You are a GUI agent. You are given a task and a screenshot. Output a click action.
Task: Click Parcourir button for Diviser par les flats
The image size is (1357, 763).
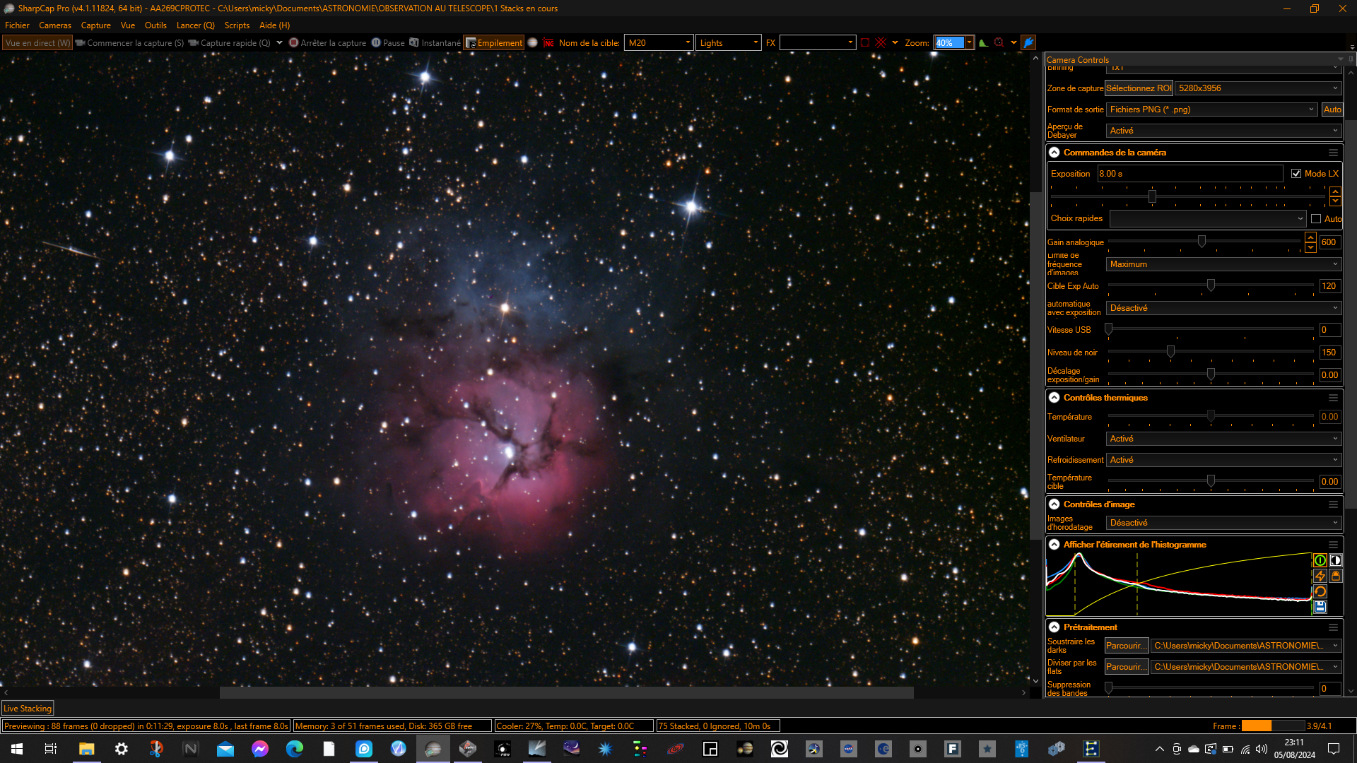point(1127,667)
